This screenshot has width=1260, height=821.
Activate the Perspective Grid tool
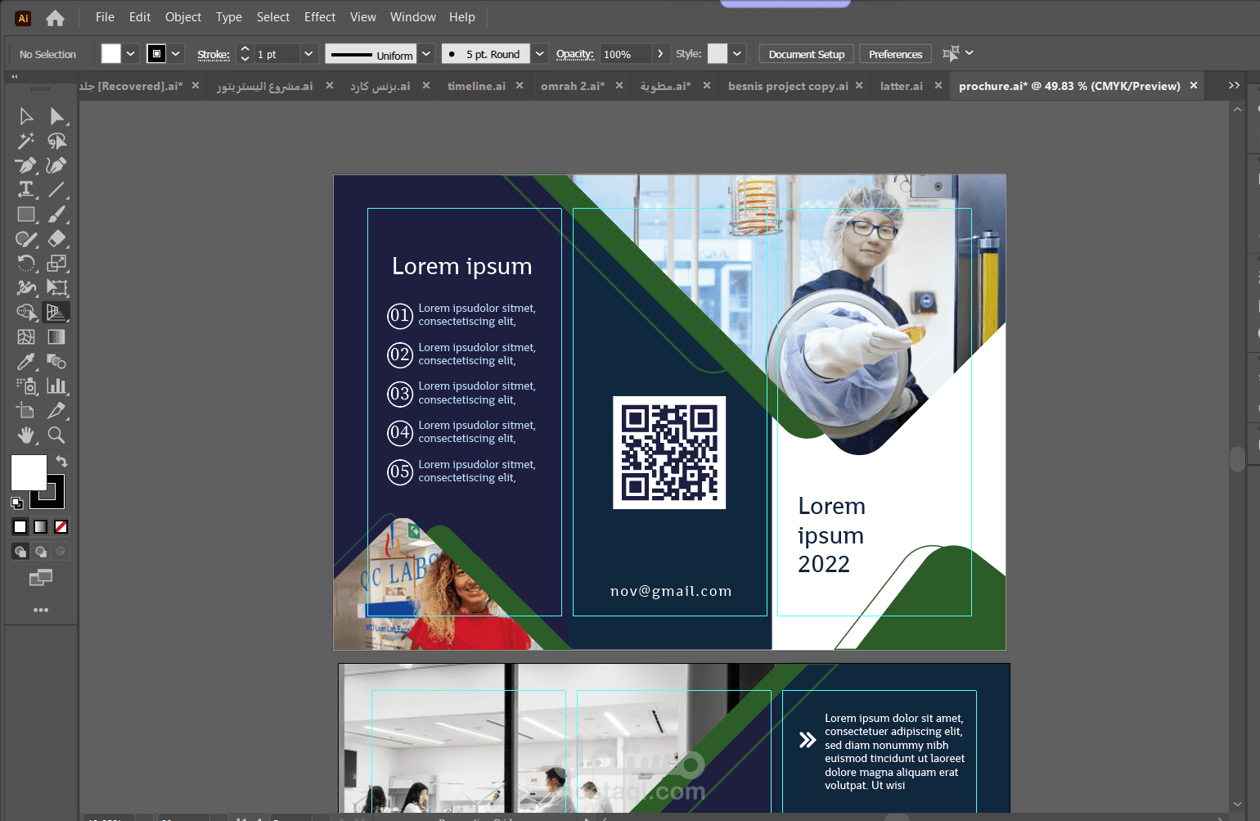tap(56, 313)
